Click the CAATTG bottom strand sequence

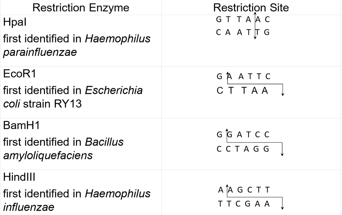(x=242, y=32)
